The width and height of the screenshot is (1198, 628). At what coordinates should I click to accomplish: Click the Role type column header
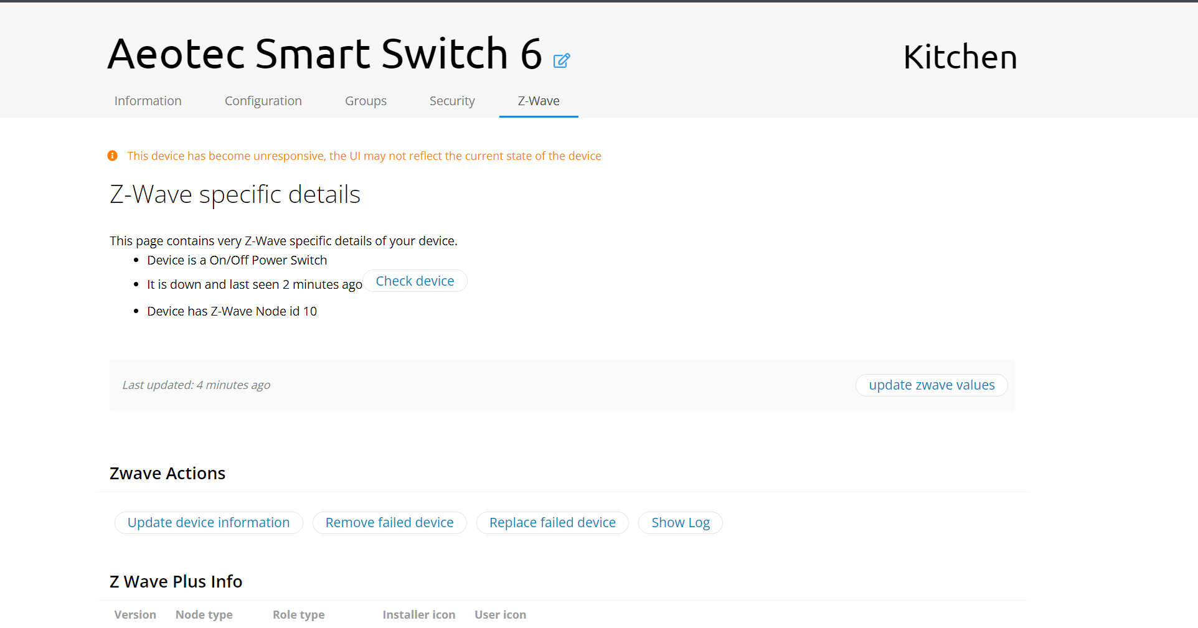tap(298, 615)
